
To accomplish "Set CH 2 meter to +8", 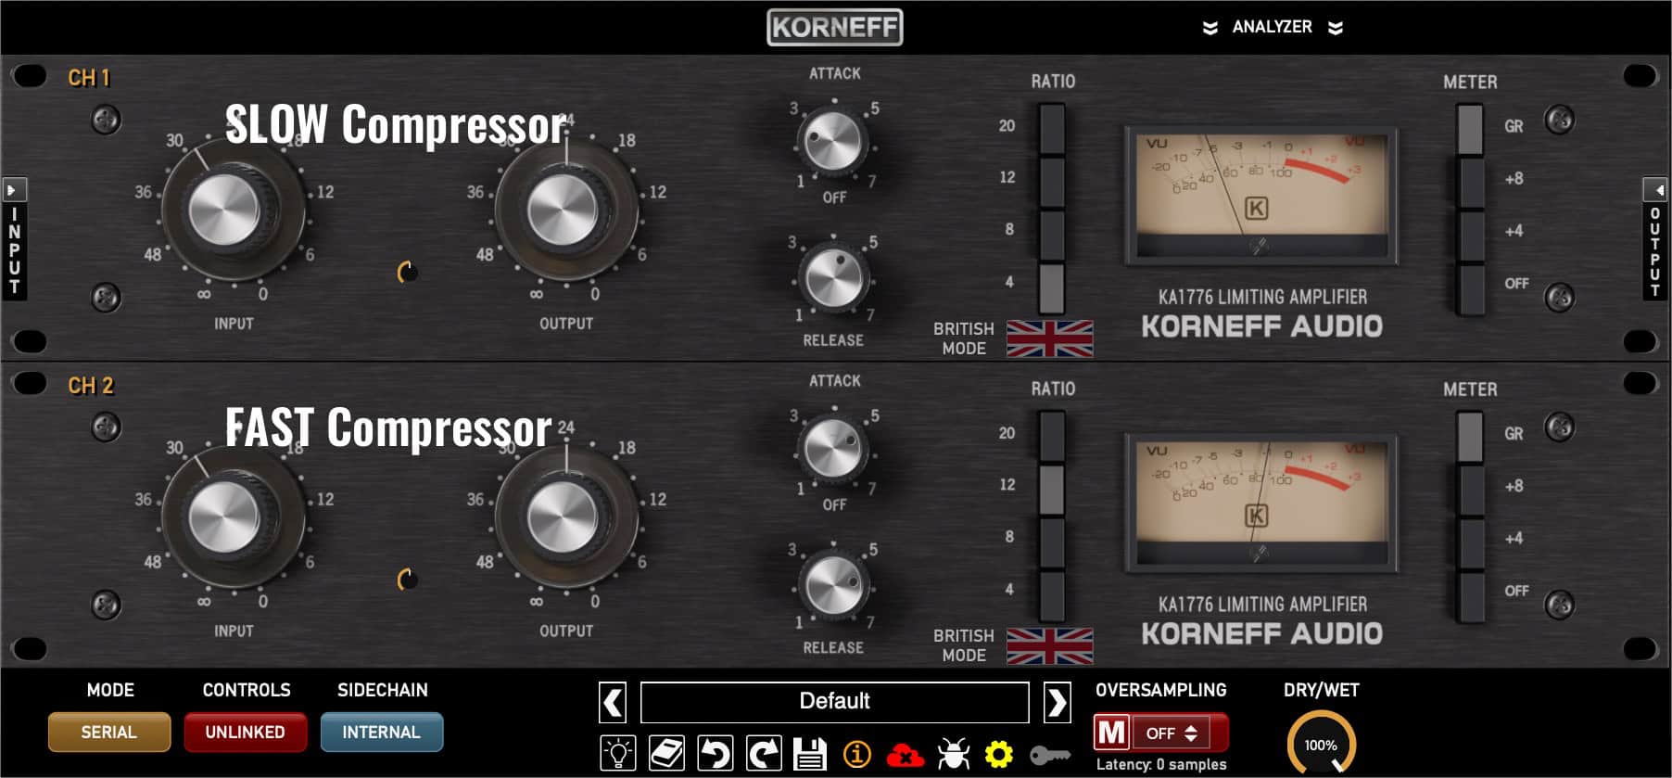I will click(x=1470, y=490).
